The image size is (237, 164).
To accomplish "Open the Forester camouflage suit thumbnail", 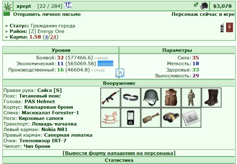I will coord(191,98).
